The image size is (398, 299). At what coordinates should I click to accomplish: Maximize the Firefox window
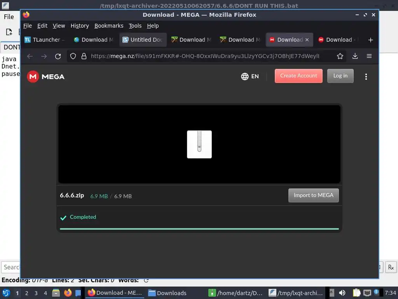[365, 15]
